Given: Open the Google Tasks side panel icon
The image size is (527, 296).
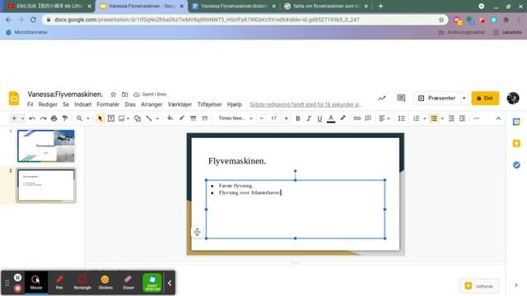Looking at the screenshot, I should click(x=516, y=164).
